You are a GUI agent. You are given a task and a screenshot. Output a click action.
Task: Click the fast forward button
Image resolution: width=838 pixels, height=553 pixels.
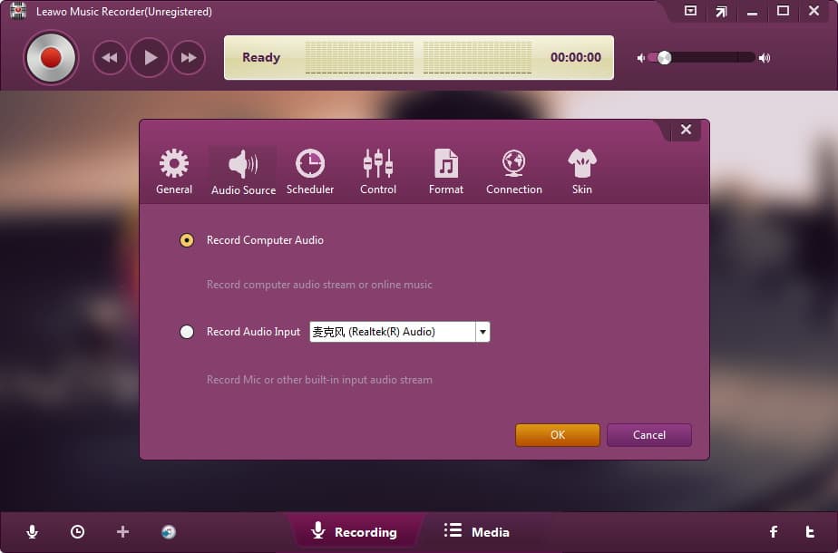point(189,58)
